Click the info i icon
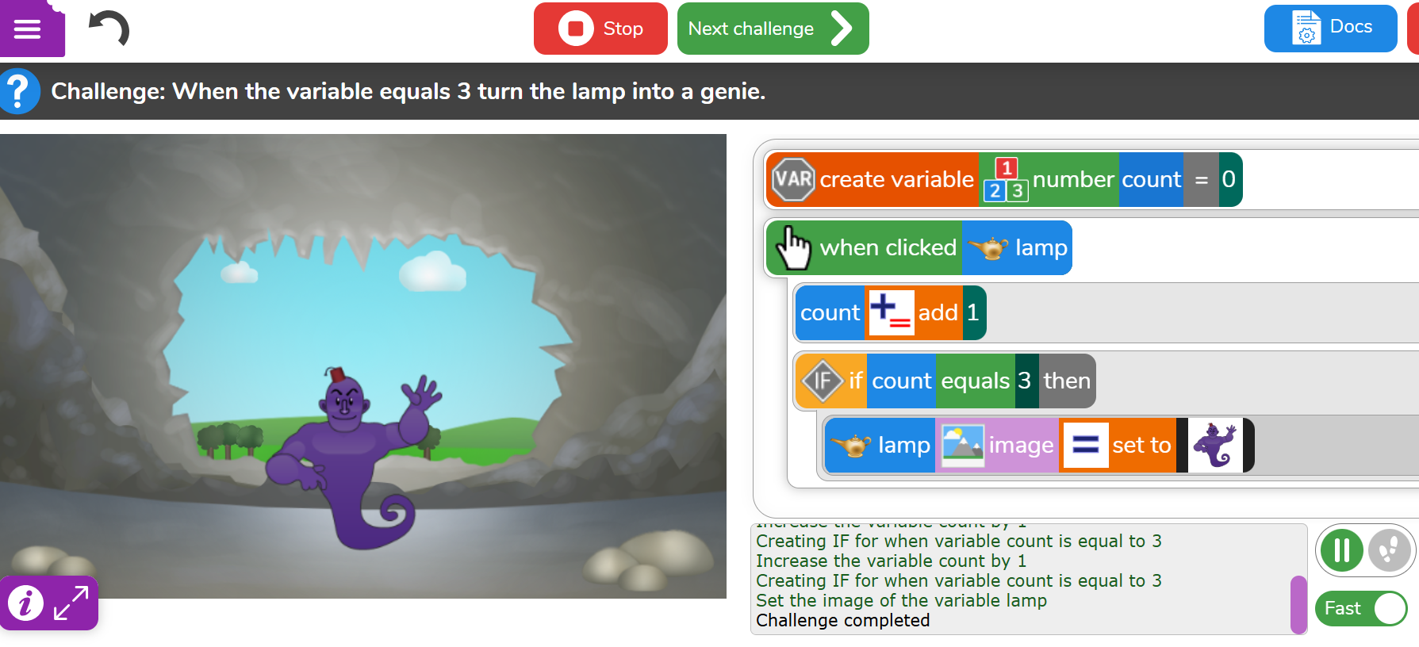Screen dimensions: 1419x647 coord(25,603)
